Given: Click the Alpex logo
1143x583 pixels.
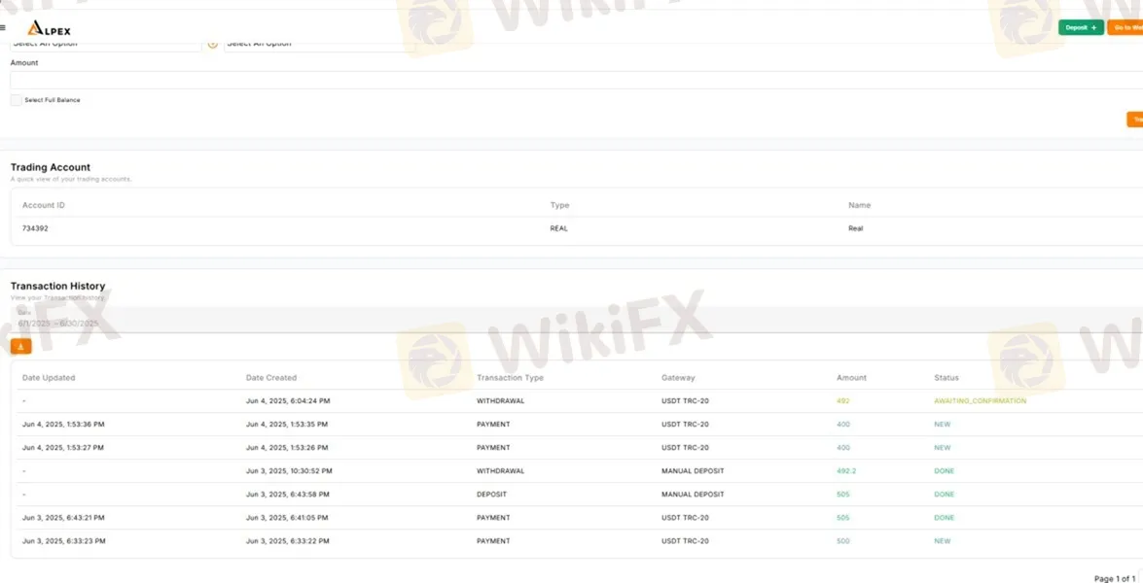Looking at the screenshot, I should pyautogui.click(x=49, y=29).
